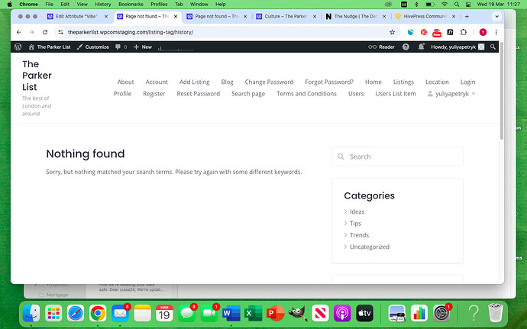Click the site information icon in address bar

point(60,32)
